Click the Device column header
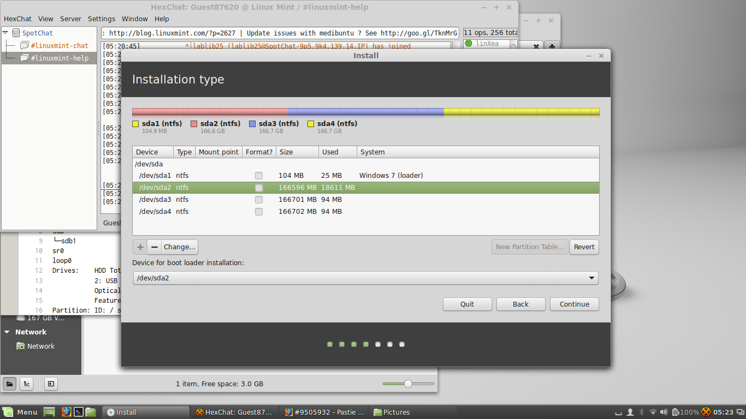 pyautogui.click(x=153, y=152)
